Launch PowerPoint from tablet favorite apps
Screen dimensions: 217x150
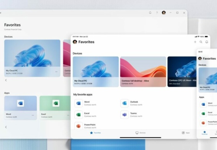85,126
